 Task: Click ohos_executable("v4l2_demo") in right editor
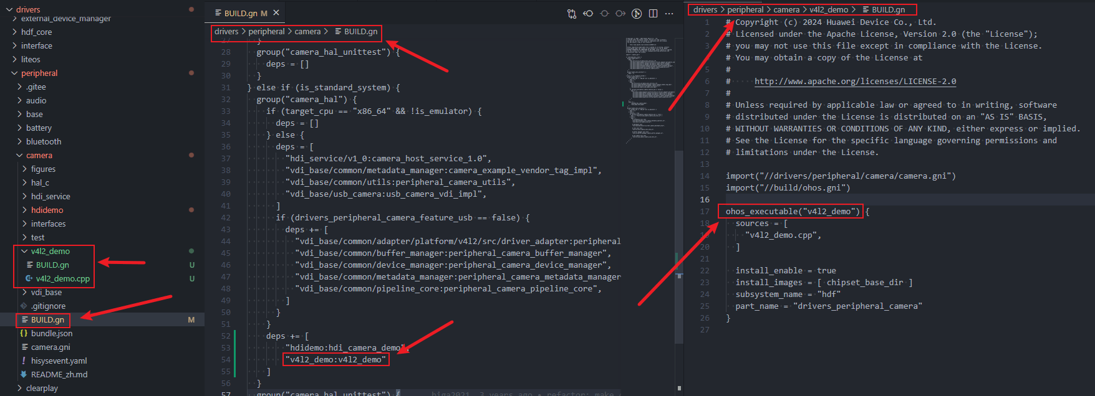(793, 211)
